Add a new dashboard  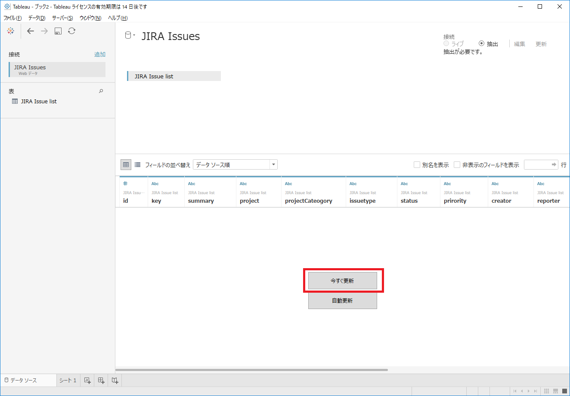[101, 381]
